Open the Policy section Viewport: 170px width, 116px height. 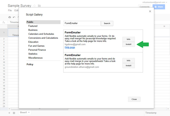[x=30, y=64]
